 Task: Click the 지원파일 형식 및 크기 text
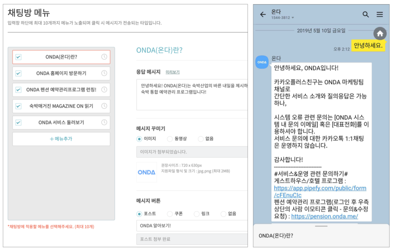click(195, 171)
